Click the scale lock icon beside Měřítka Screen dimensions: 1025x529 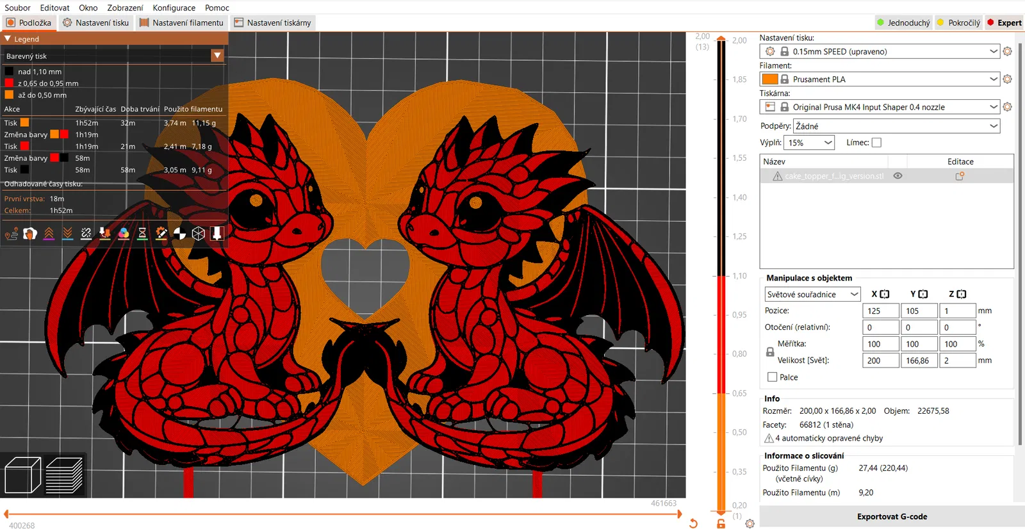770,352
